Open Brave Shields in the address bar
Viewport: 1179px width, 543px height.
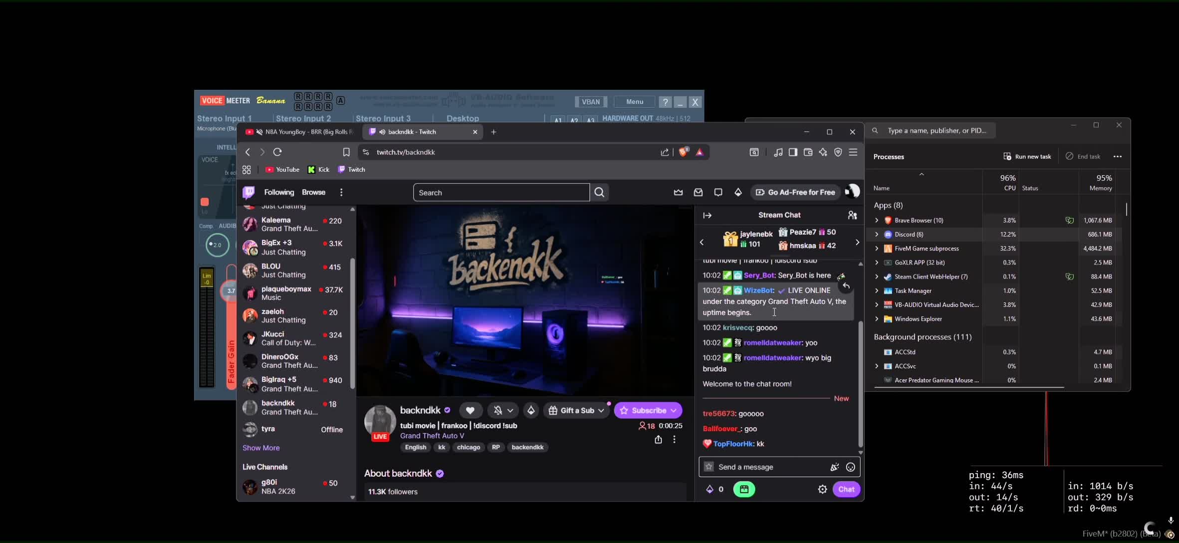click(x=683, y=152)
